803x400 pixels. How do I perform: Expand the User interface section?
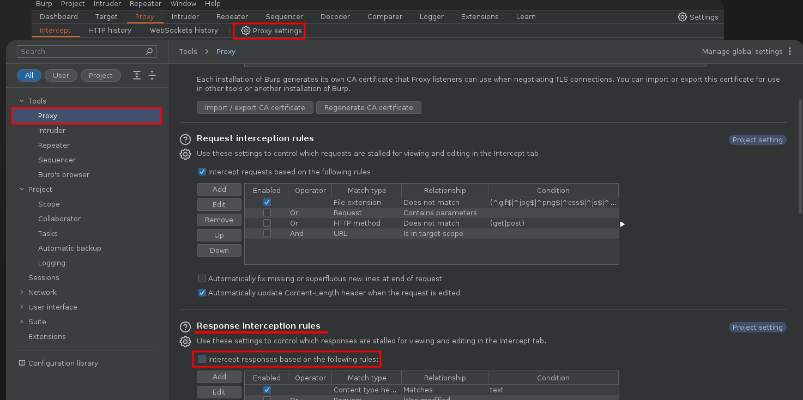22,307
